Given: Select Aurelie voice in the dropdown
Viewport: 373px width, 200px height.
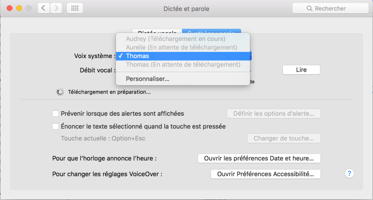Looking at the screenshot, I should pyautogui.click(x=181, y=47).
